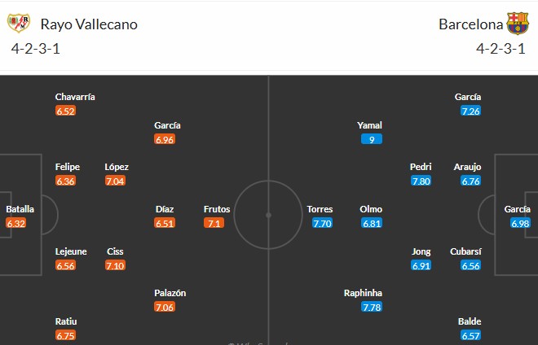This screenshot has height=345, width=538.
Task: Select player Lejeune
Action: click(x=69, y=251)
